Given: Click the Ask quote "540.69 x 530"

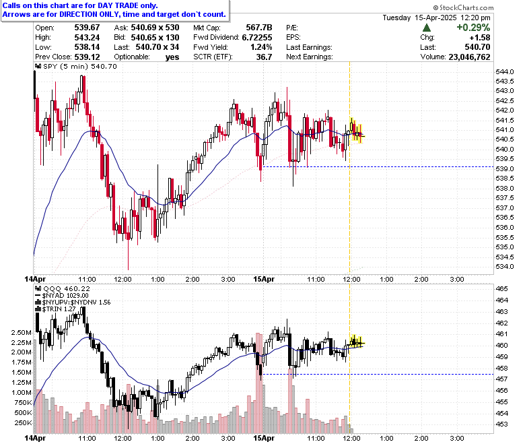Looking at the screenshot, I should [155, 28].
